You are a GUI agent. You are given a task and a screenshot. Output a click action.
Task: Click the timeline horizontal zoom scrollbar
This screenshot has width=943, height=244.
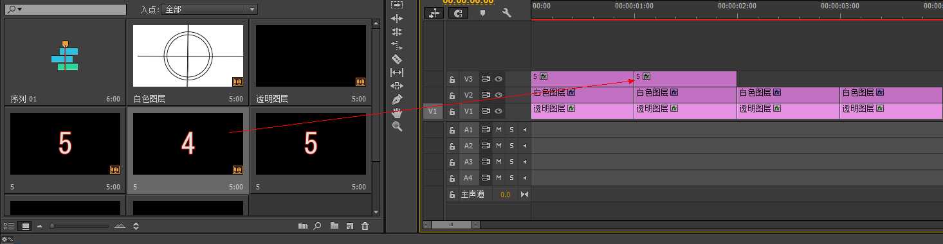(x=452, y=225)
